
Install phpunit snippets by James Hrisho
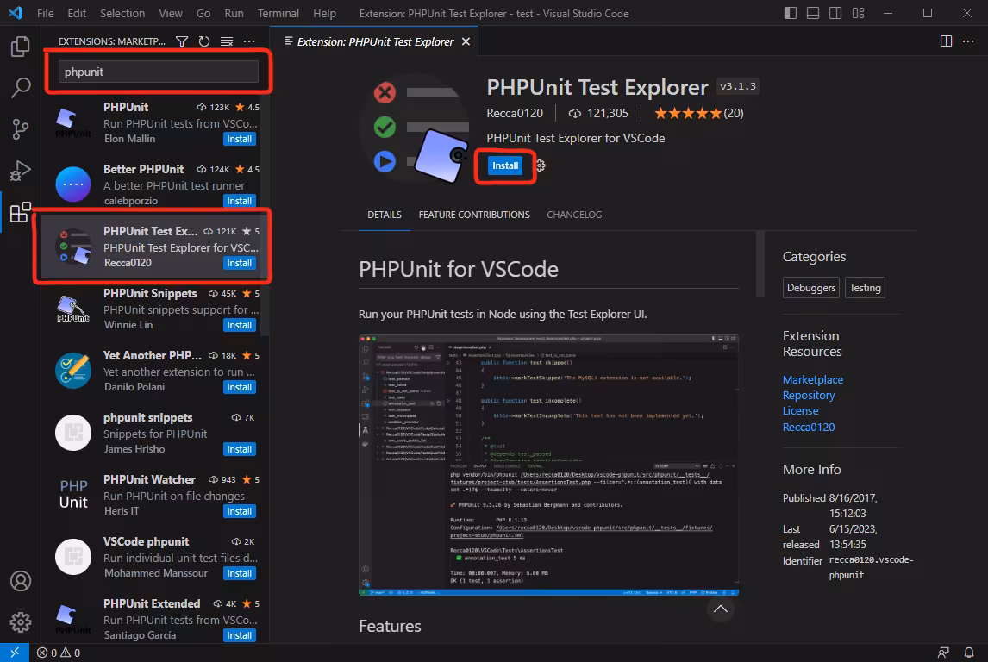[240, 449]
